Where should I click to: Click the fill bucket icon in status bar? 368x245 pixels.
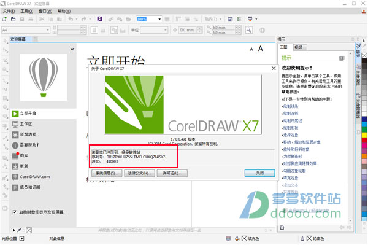(237, 239)
